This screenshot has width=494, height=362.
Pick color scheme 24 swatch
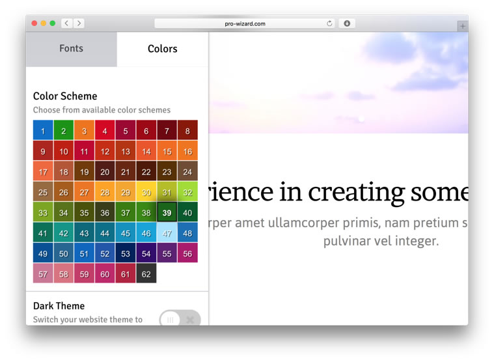point(187,171)
